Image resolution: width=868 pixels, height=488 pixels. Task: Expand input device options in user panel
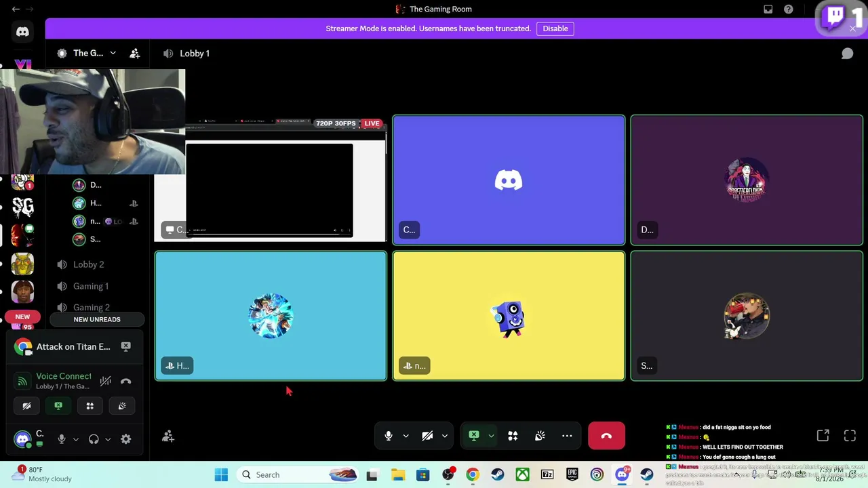click(76, 439)
